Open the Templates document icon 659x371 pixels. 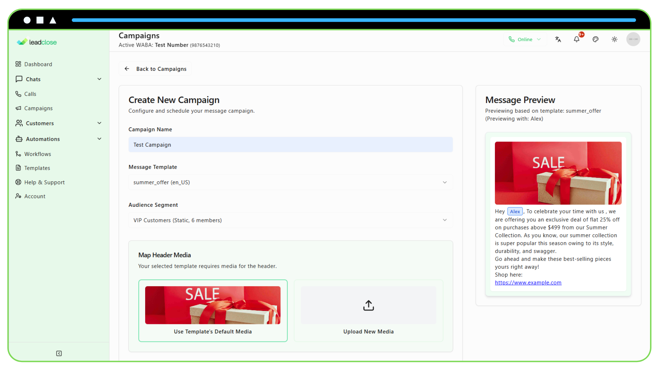(19, 168)
